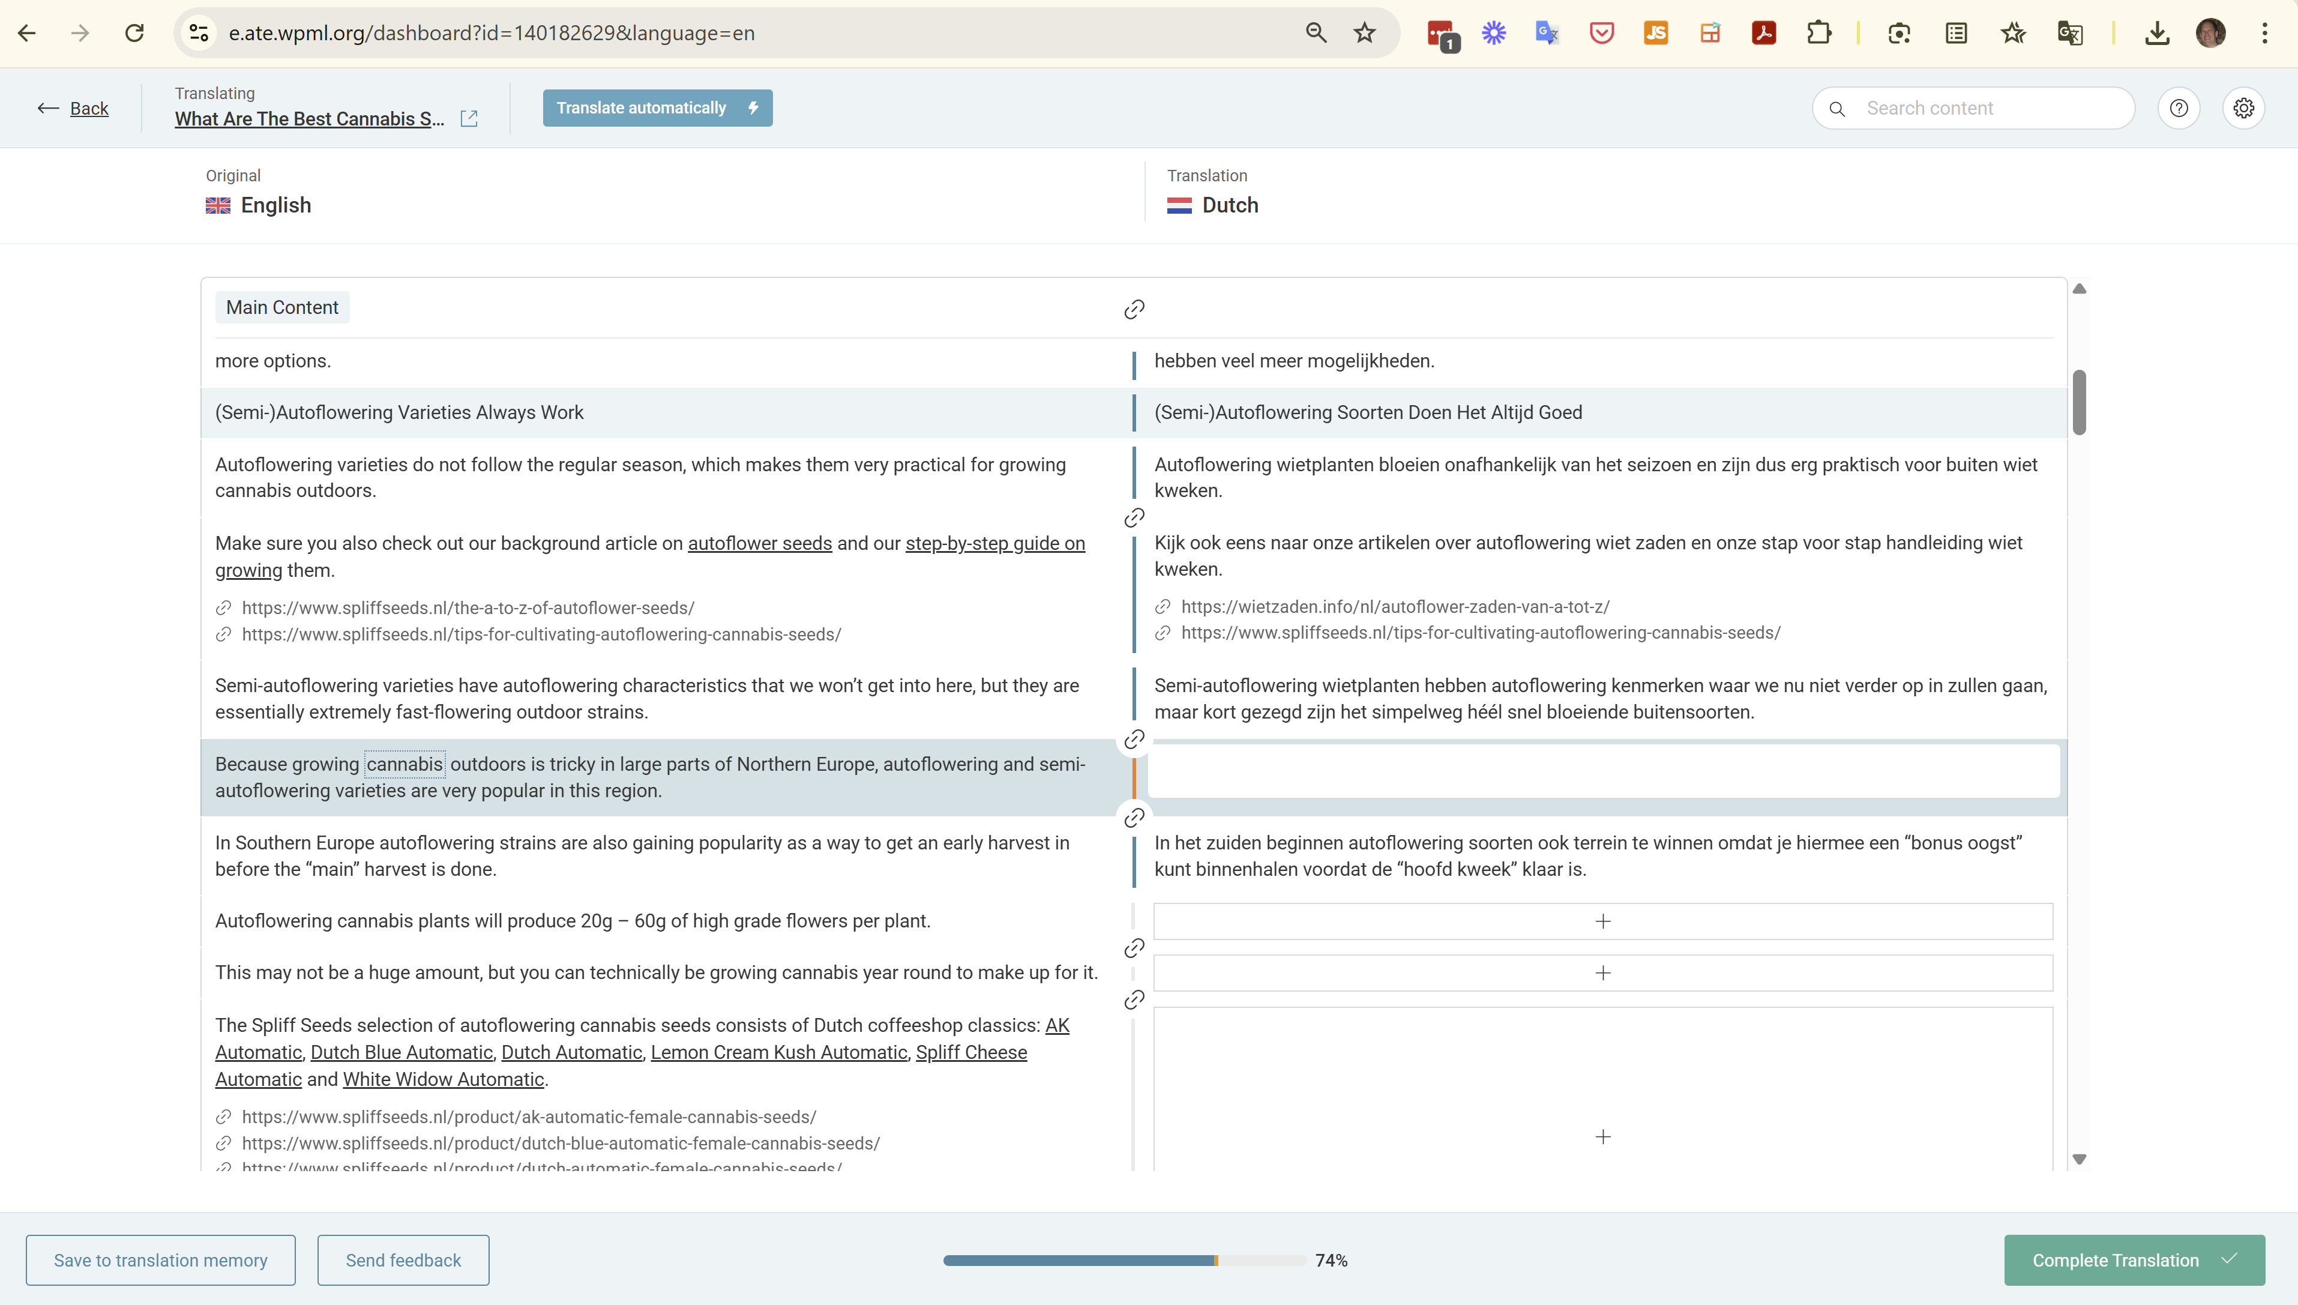Click the Lemon Cream Kush Automatic link
This screenshot has height=1305, width=2298.
click(778, 1052)
